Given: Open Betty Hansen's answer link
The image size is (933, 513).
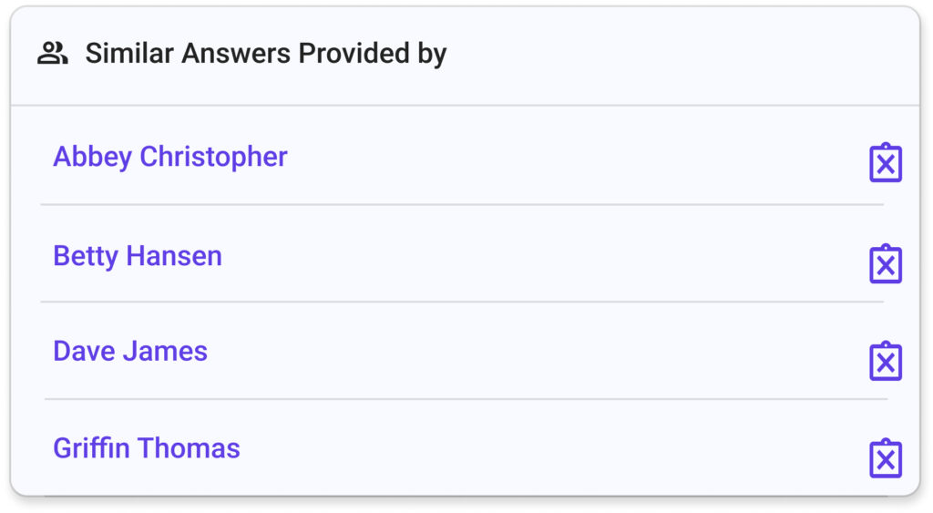Looking at the screenshot, I should [138, 256].
